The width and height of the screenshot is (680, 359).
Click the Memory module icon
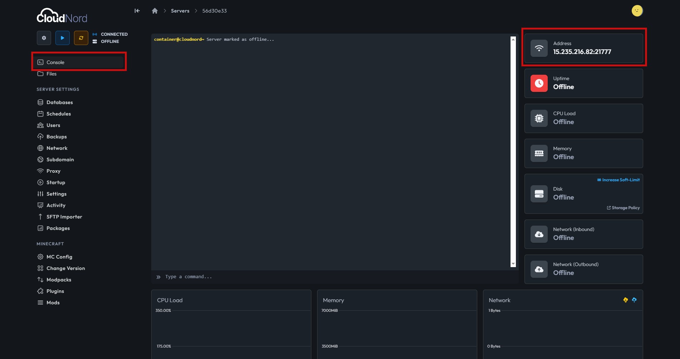coord(539,153)
